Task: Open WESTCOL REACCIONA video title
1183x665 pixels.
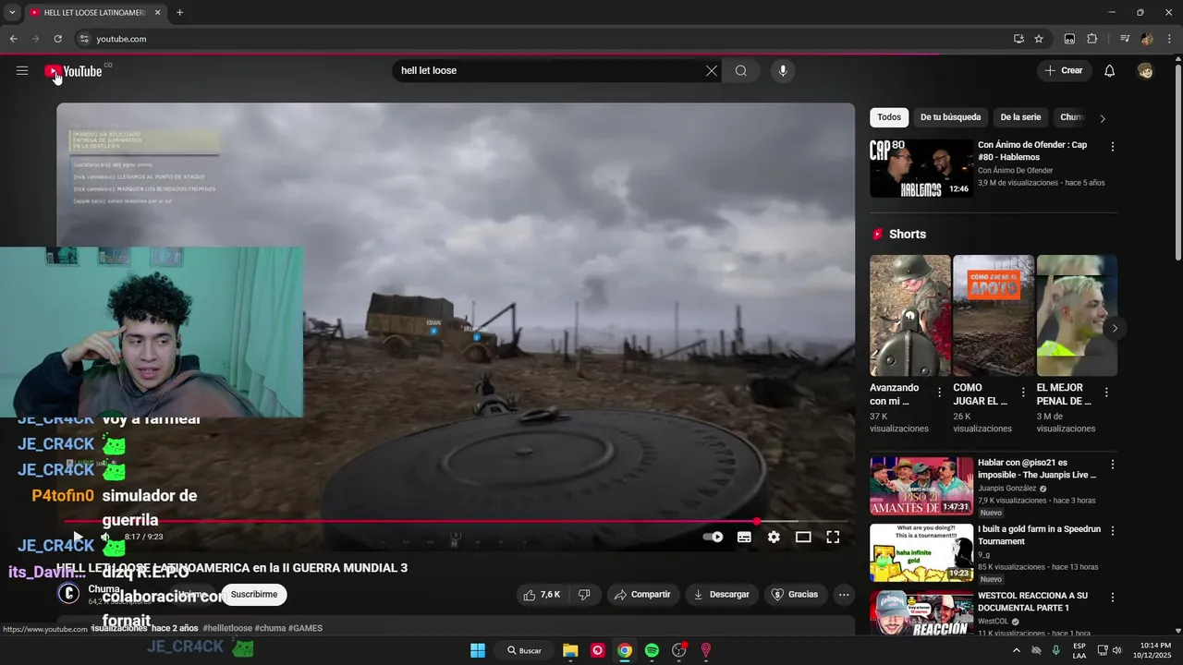Action: [1033, 601]
